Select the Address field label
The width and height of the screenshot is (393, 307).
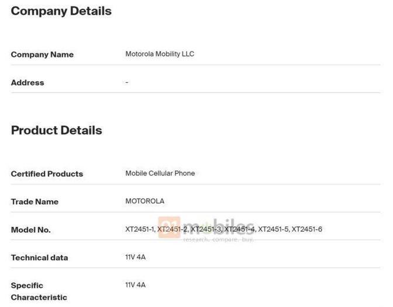coord(27,82)
